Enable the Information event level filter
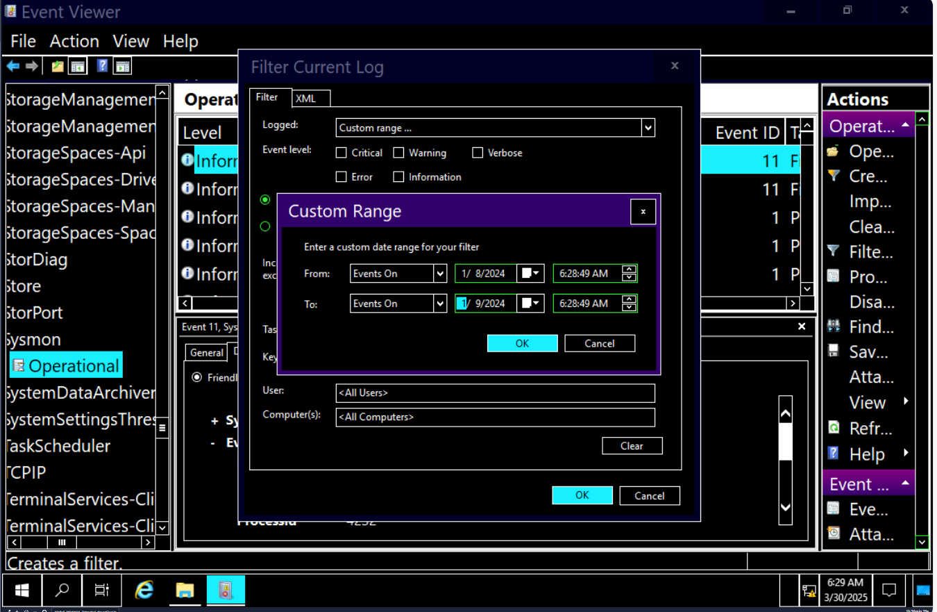This screenshot has width=937, height=612. 398,176
